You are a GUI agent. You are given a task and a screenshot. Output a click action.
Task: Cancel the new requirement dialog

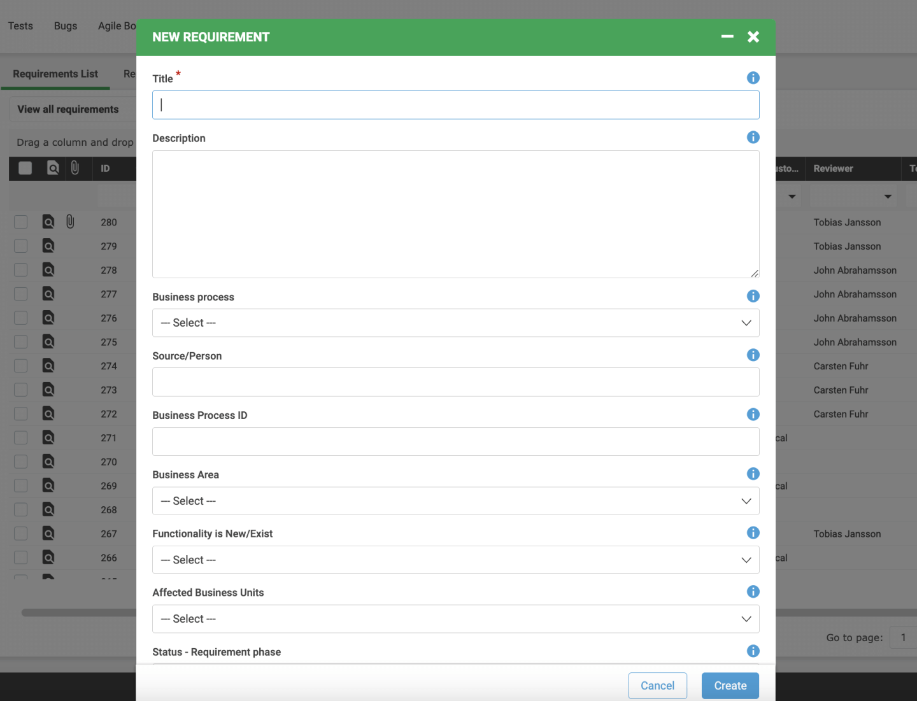click(x=657, y=685)
